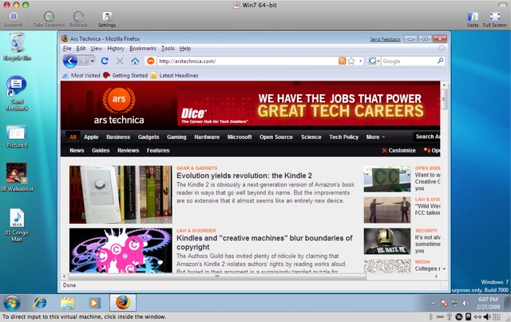Select 01 Congo Man audio file

pyautogui.click(x=17, y=225)
